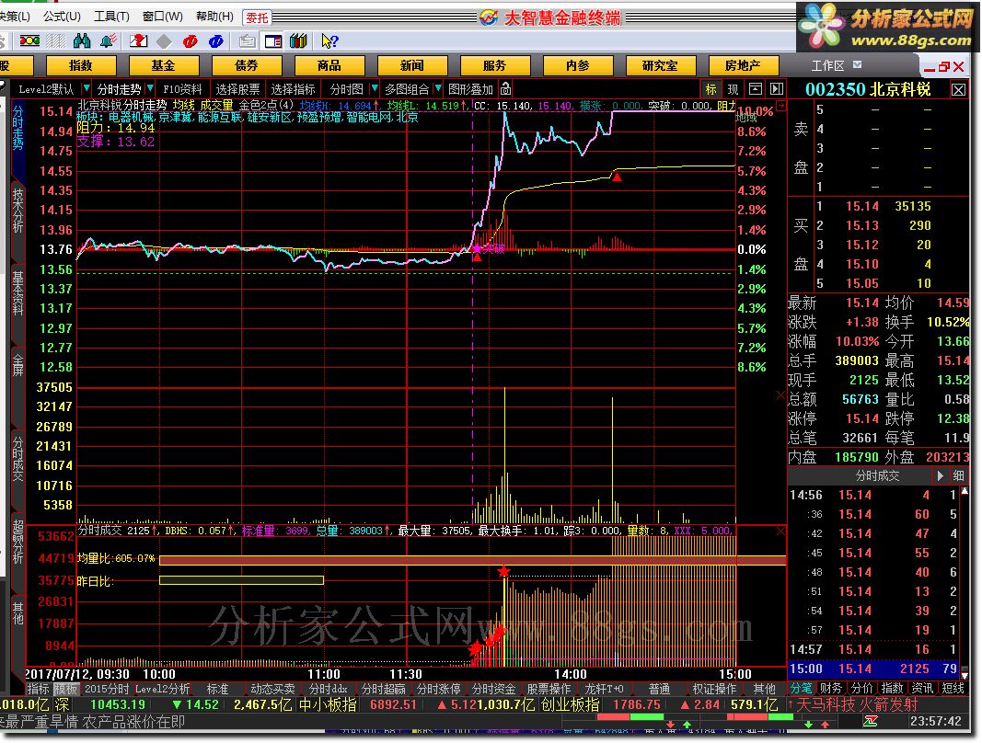Open the 公式(U) menu
The height and width of the screenshot is (743, 982).
point(62,17)
